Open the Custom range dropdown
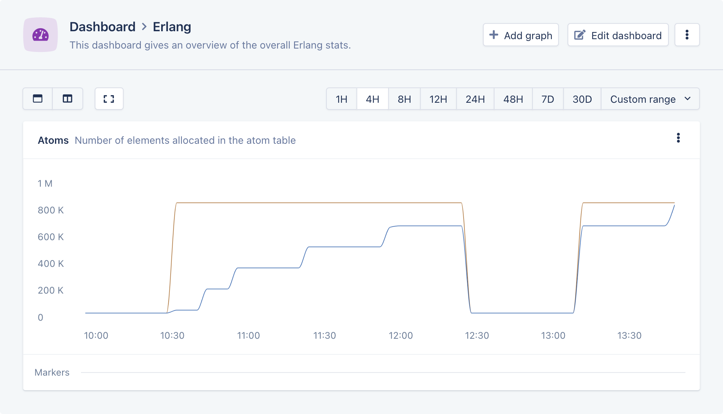Image resolution: width=723 pixels, height=414 pixels. click(650, 99)
